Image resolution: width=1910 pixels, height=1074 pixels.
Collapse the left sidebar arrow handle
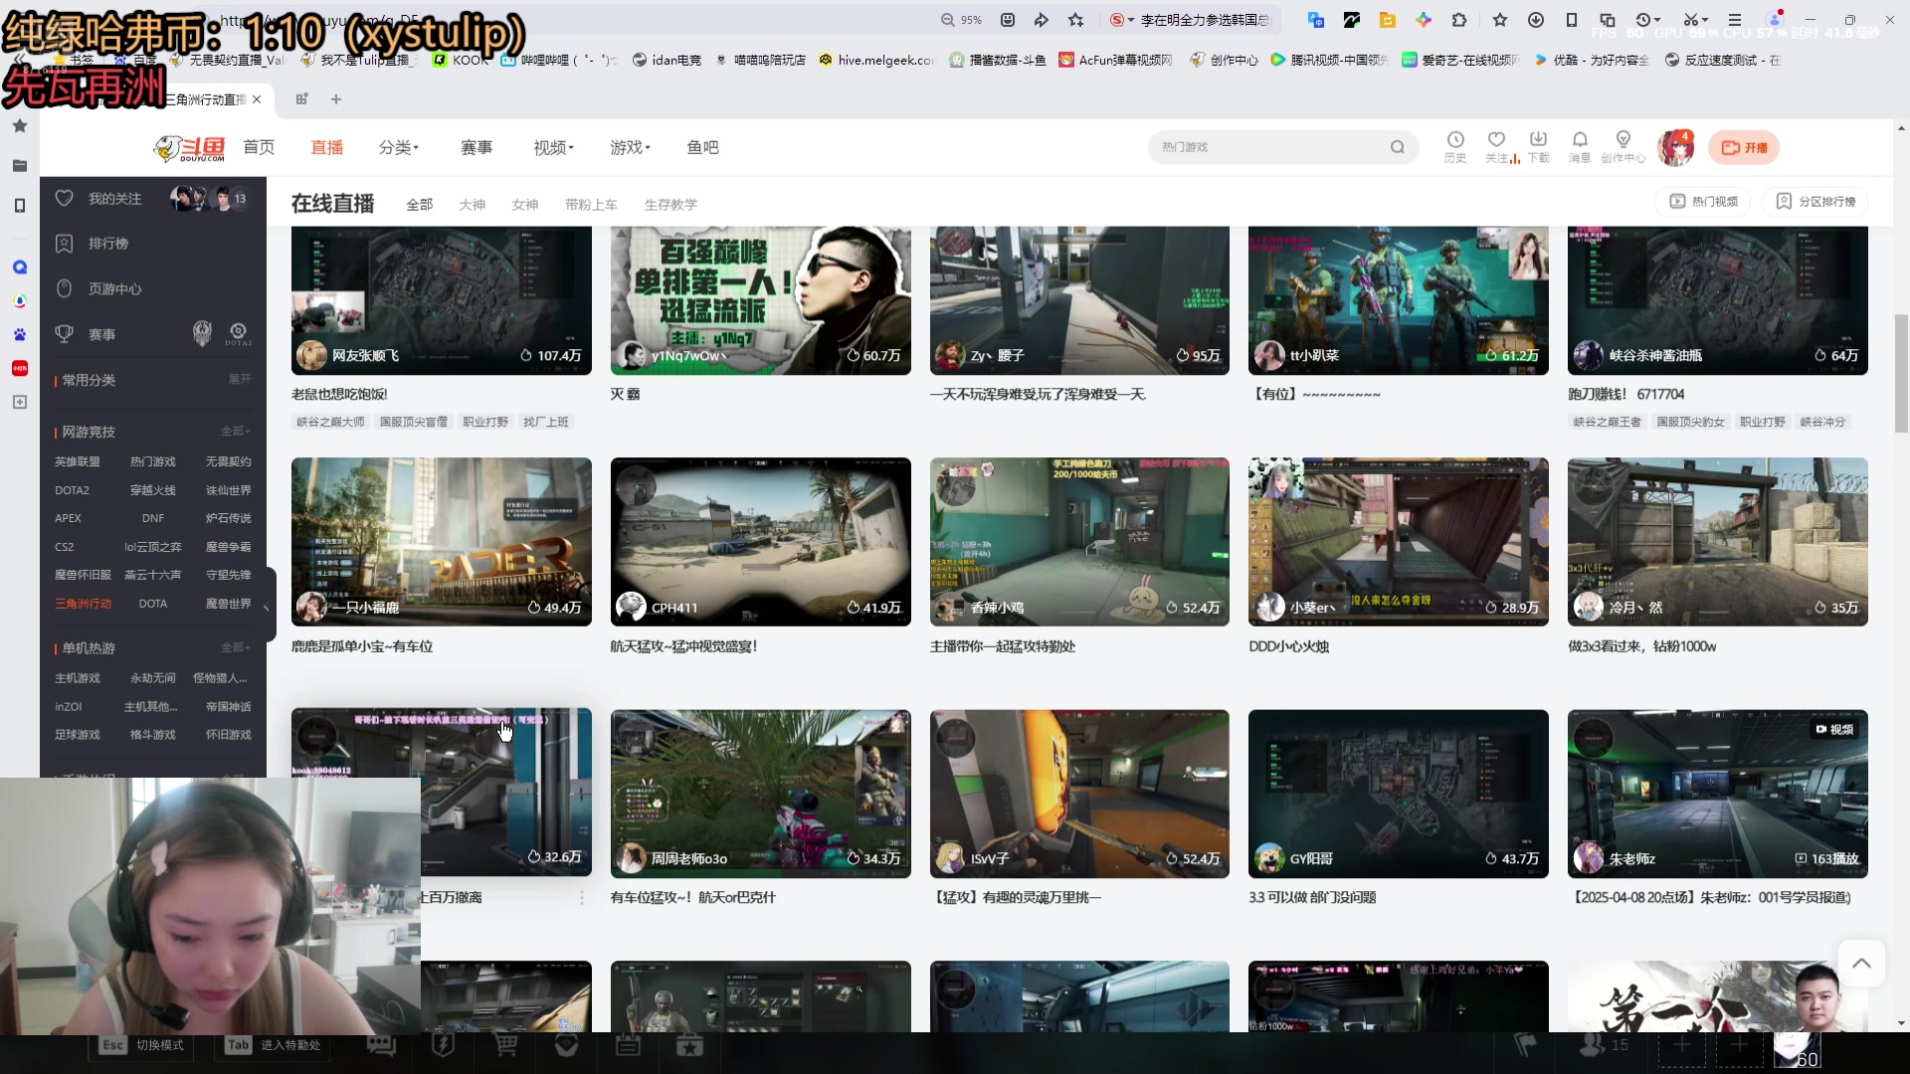click(266, 607)
